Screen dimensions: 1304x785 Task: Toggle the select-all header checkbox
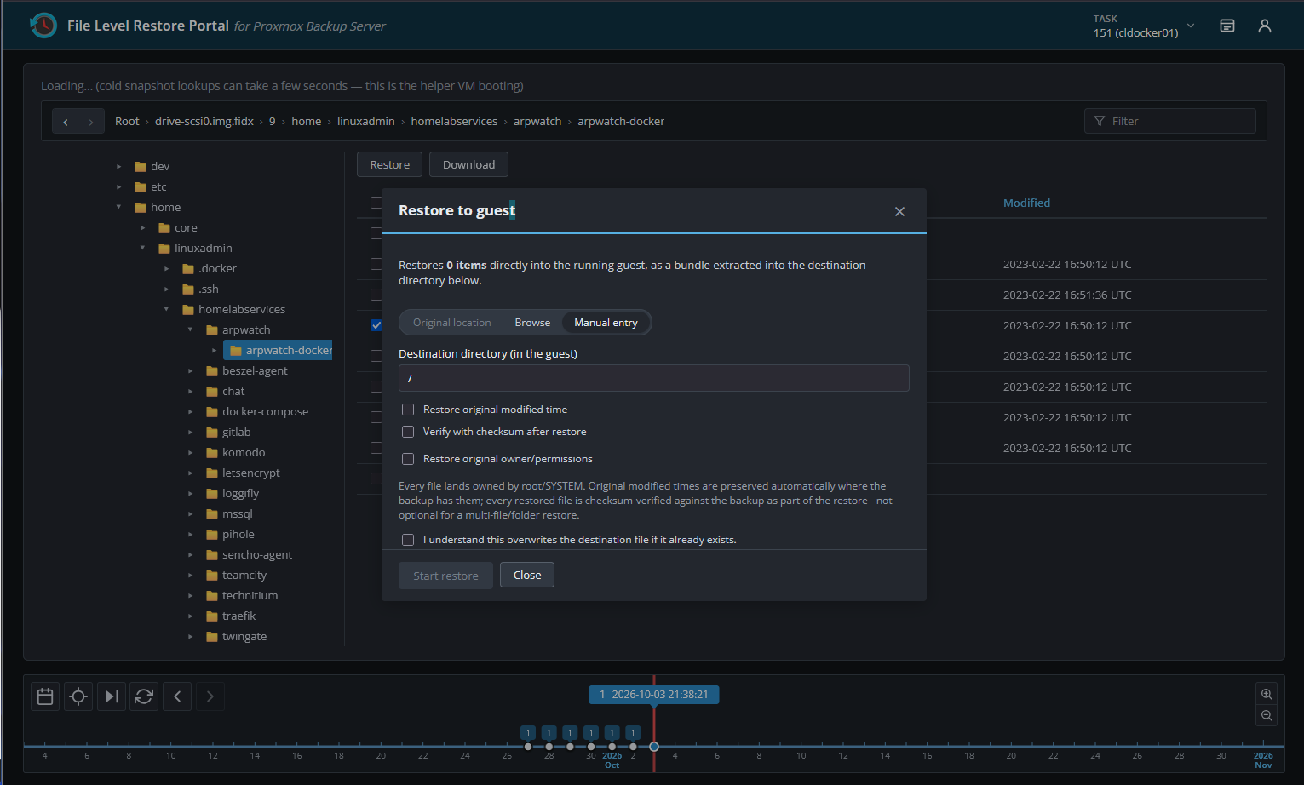point(376,203)
